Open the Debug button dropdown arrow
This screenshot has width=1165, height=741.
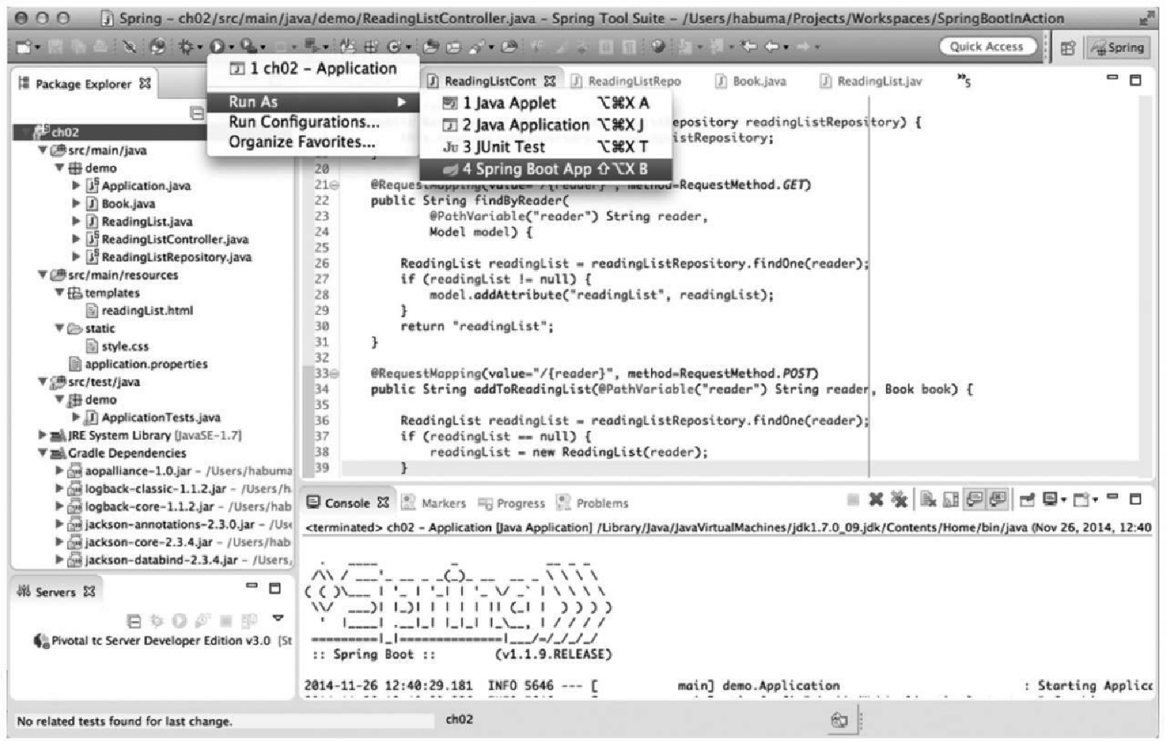tap(199, 48)
